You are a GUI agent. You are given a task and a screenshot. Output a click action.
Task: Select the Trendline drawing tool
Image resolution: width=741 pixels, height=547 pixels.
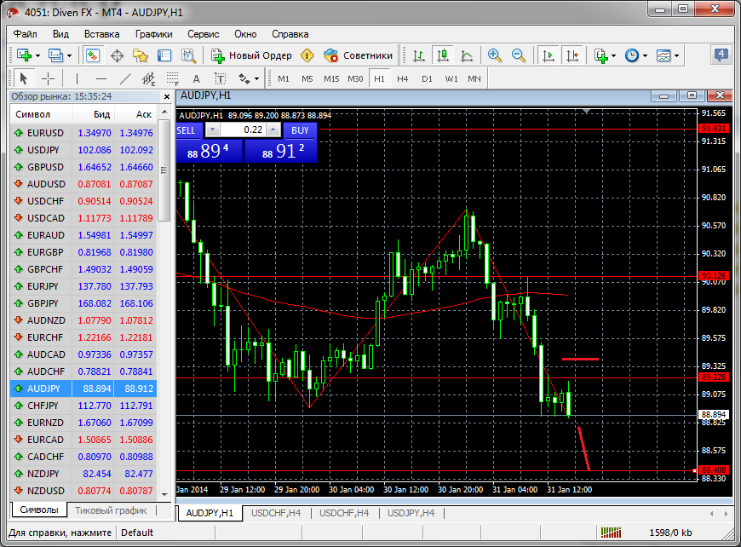(124, 78)
